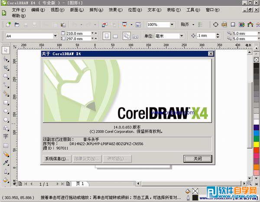Apply layout to current page only

[135, 36]
